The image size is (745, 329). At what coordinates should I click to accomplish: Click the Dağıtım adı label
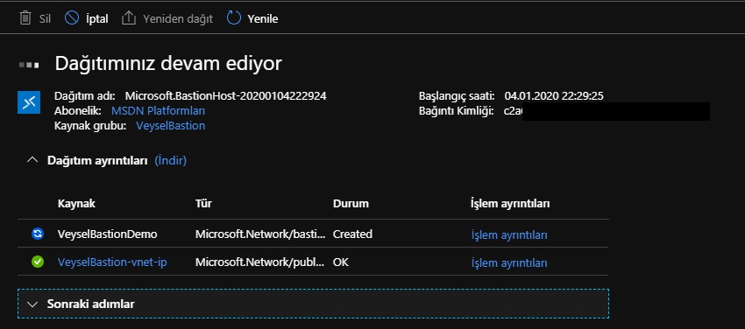click(x=84, y=95)
